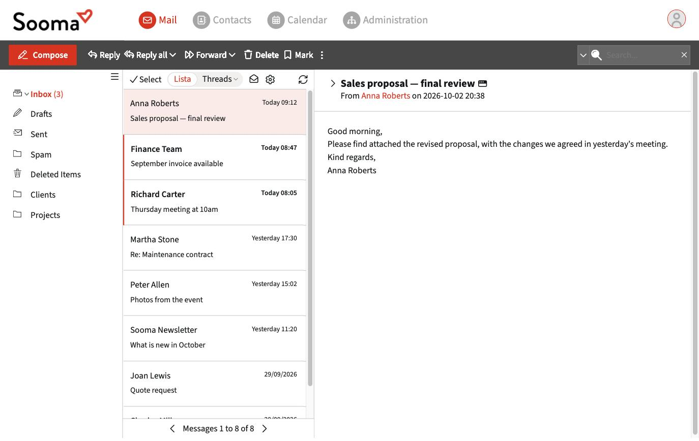This screenshot has height=441, width=699.
Task: Click the message list scrollbar
Action: 310,239
